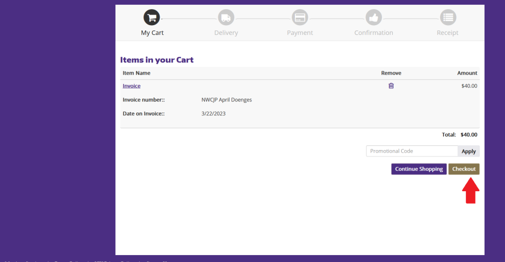Screen dimensions: 505x262
Task: Click the Item Name column header
Action: click(136, 73)
